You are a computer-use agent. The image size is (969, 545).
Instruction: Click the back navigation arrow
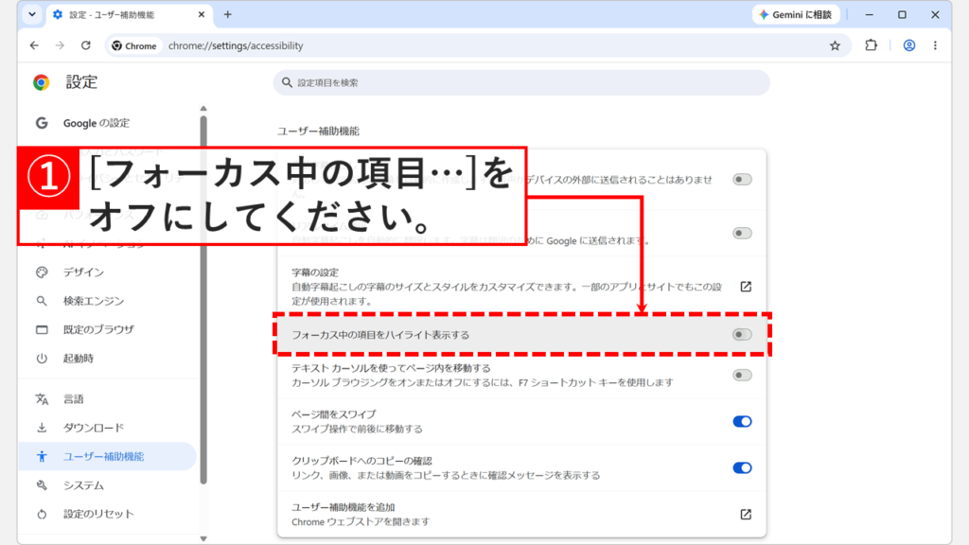(x=34, y=45)
